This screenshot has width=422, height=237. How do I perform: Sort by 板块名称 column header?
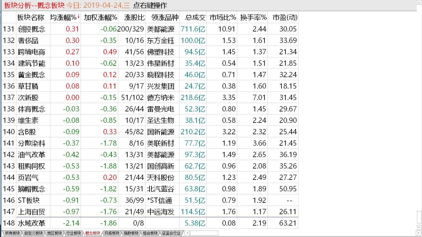tap(31, 18)
